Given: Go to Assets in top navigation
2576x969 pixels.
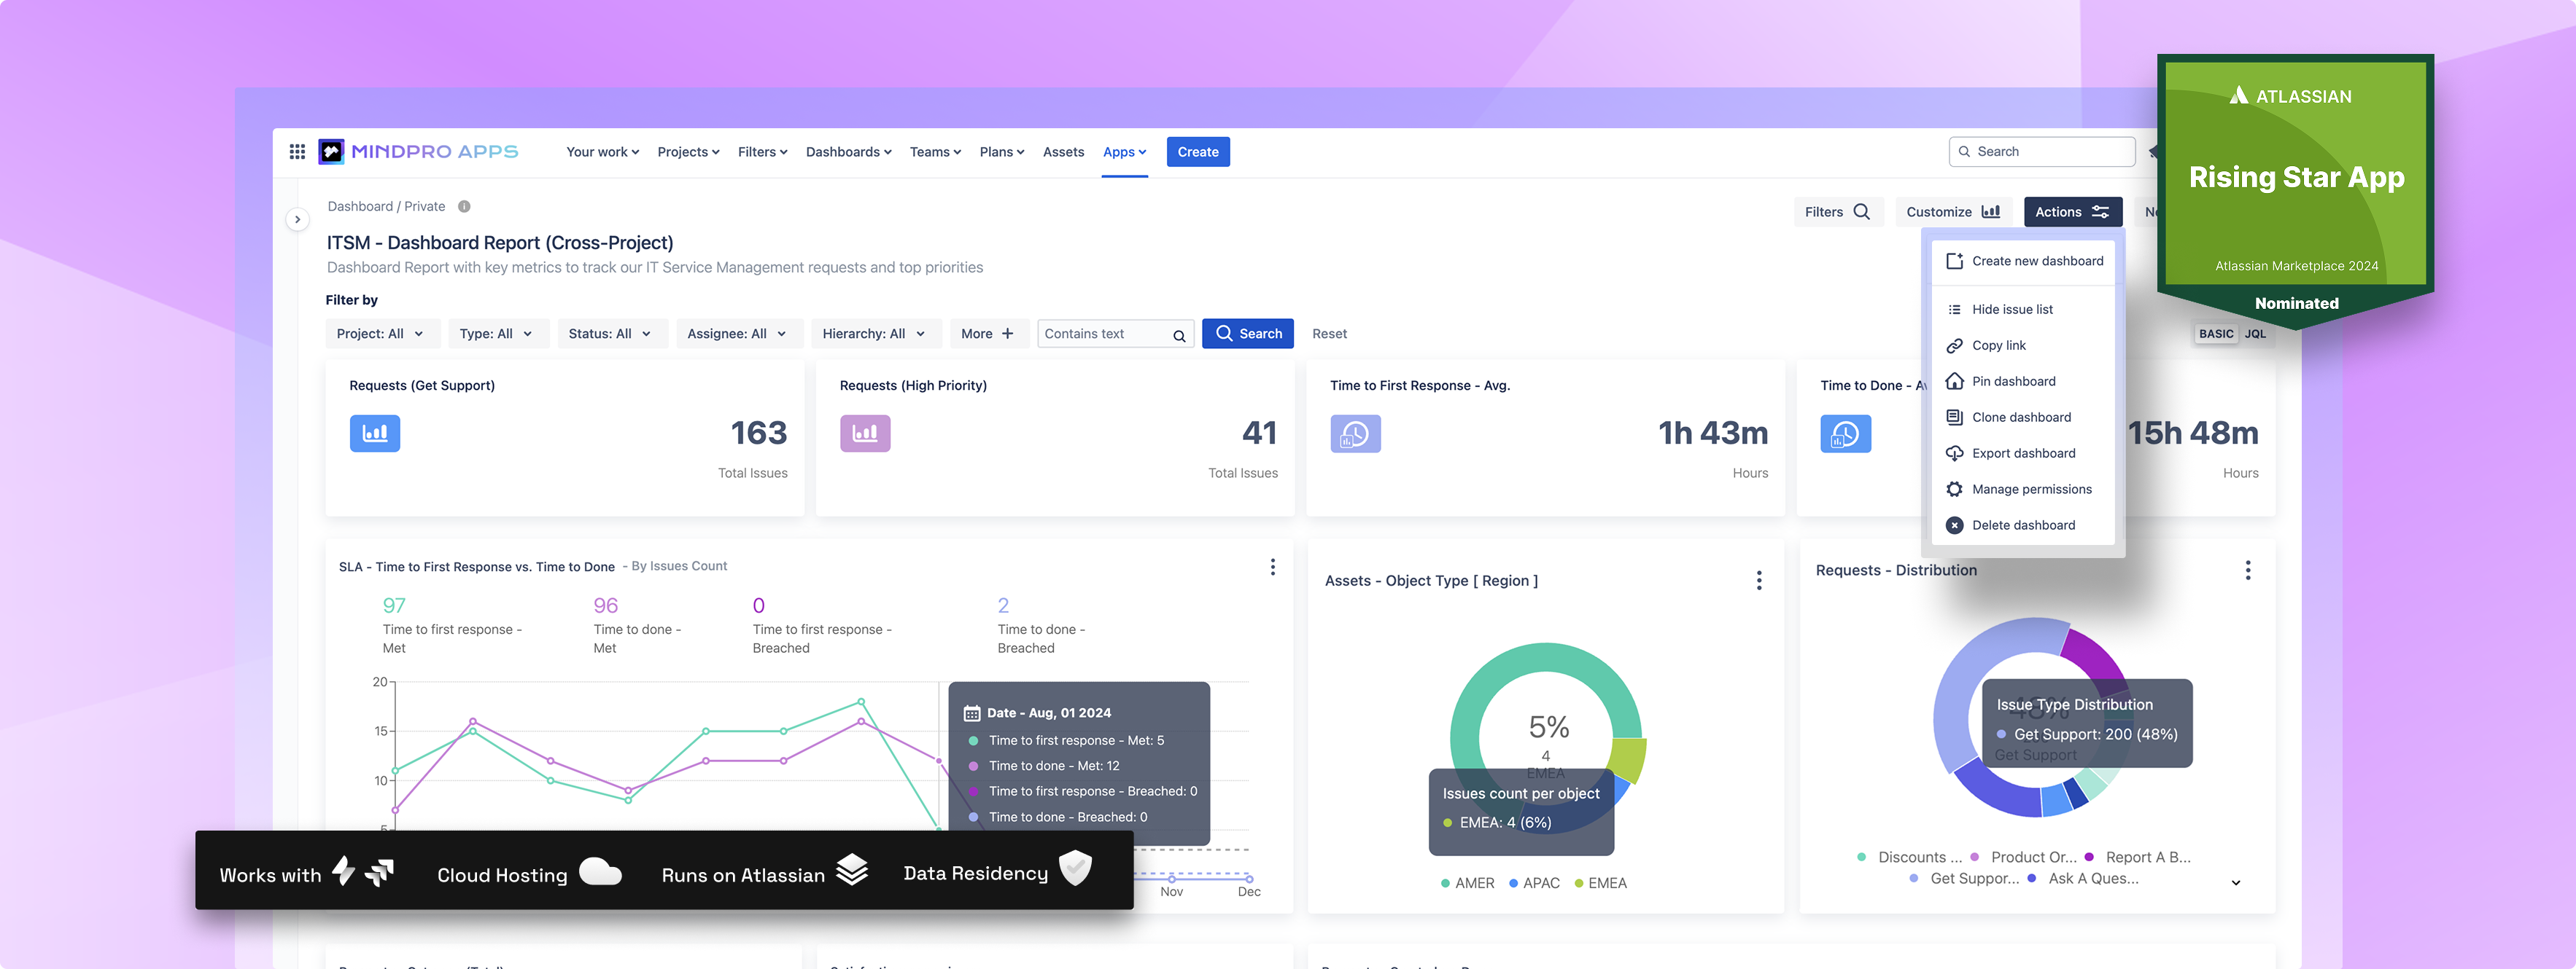Looking at the screenshot, I should click(1063, 152).
